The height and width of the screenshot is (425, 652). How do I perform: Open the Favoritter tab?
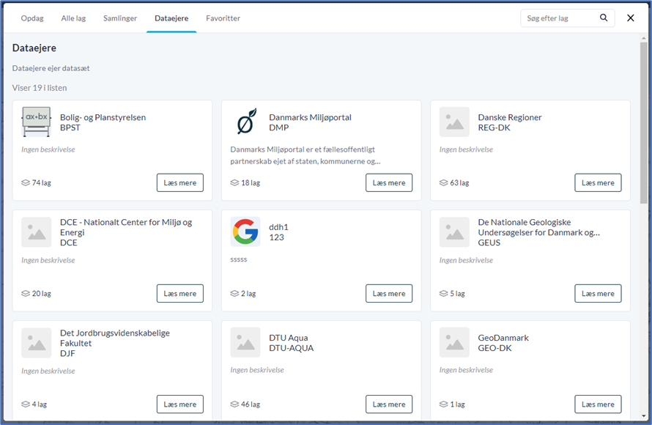click(x=223, y=18)
